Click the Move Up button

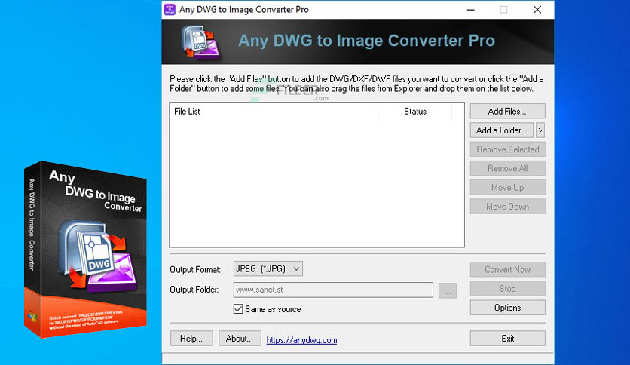(x=507, y=187)
